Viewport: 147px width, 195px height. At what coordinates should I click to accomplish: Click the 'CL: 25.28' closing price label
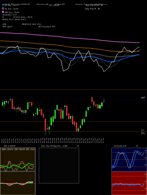54,5
